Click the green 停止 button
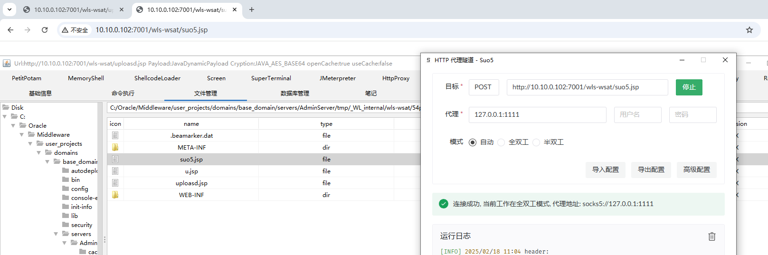 pos(689,87)
